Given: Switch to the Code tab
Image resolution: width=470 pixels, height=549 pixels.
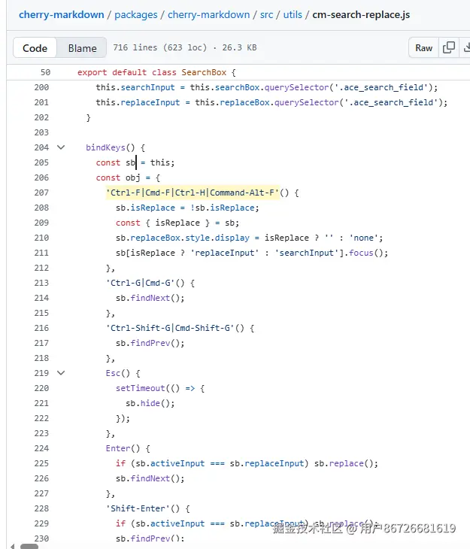Looking at the screenshot, I should [x=35, y=48].
